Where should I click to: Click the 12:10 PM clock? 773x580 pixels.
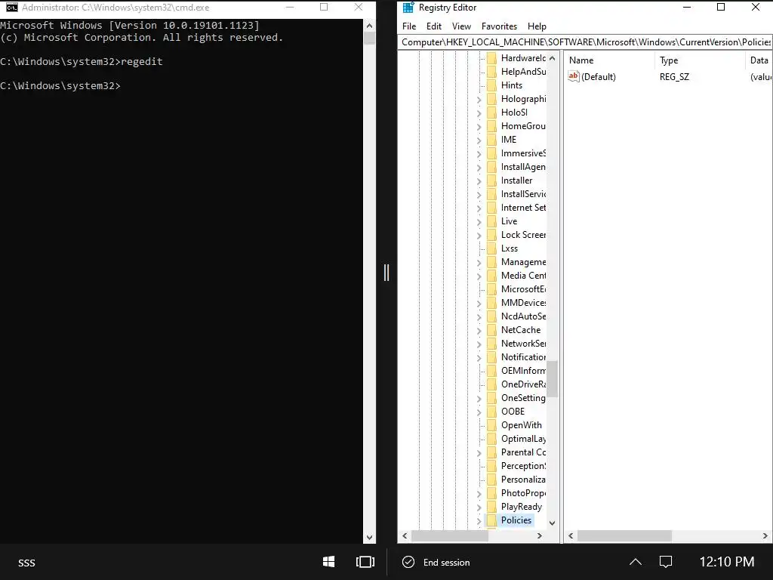point(727,562)
